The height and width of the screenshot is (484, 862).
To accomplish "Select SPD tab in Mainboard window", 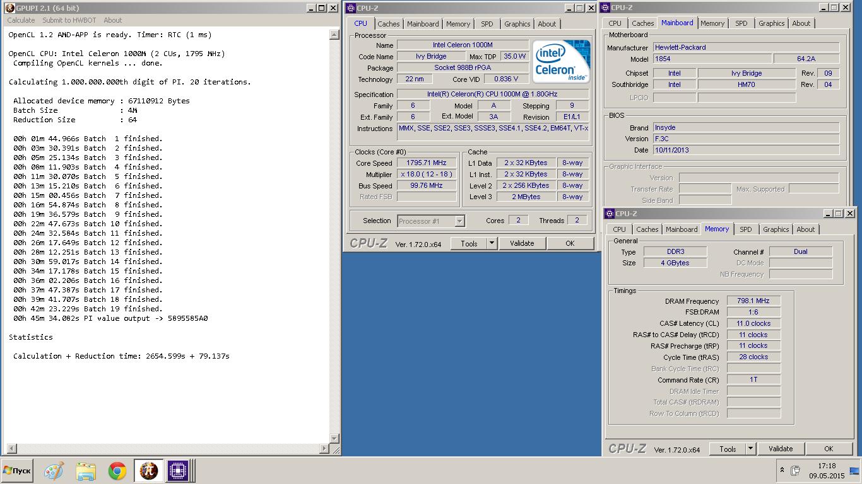I will pos(741,23).
